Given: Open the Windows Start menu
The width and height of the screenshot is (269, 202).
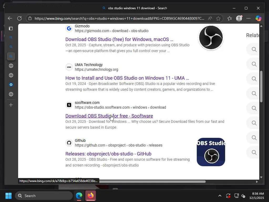Looking at the screenshot, I should coord(8,196).
